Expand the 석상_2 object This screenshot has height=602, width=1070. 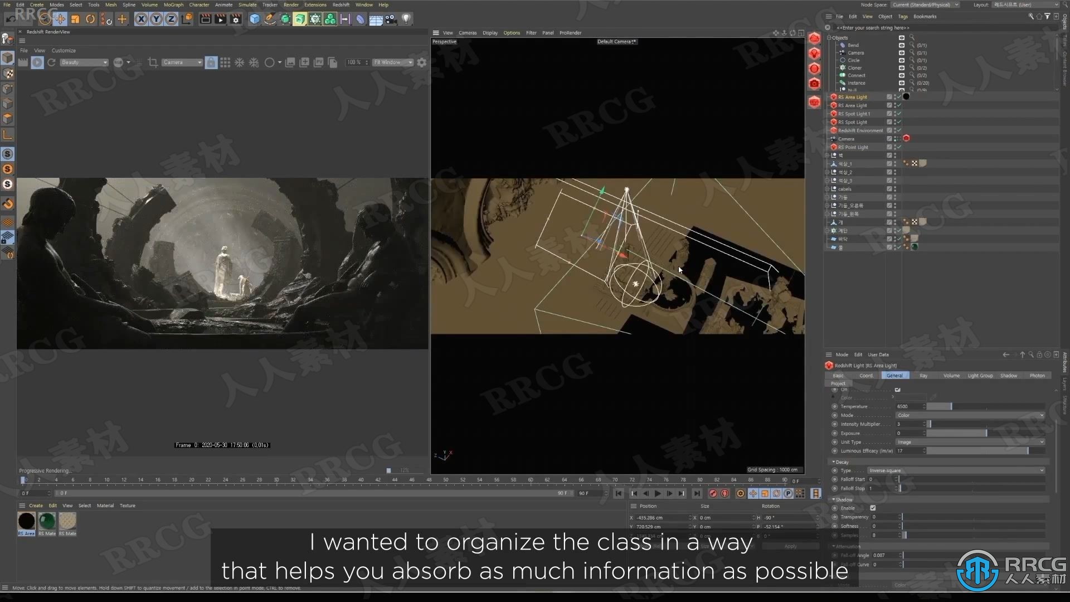coord(828,172)
